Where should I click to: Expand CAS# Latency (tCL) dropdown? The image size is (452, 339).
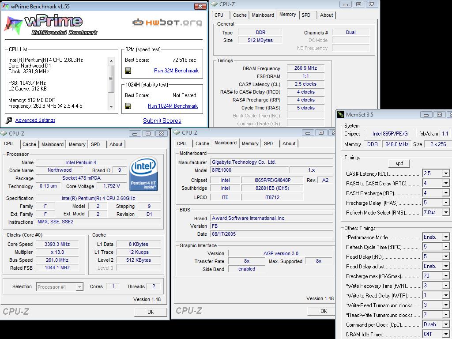(446, 173)
